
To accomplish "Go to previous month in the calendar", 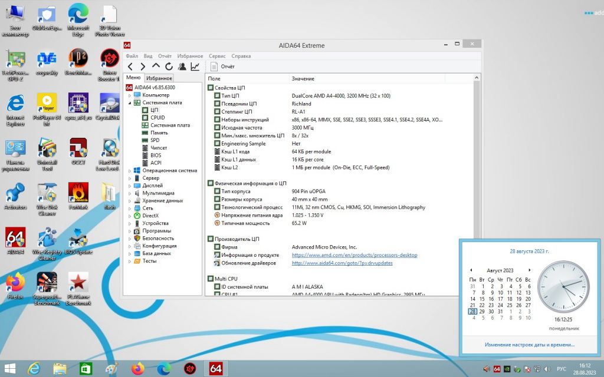I will click(x=471, y=270).
